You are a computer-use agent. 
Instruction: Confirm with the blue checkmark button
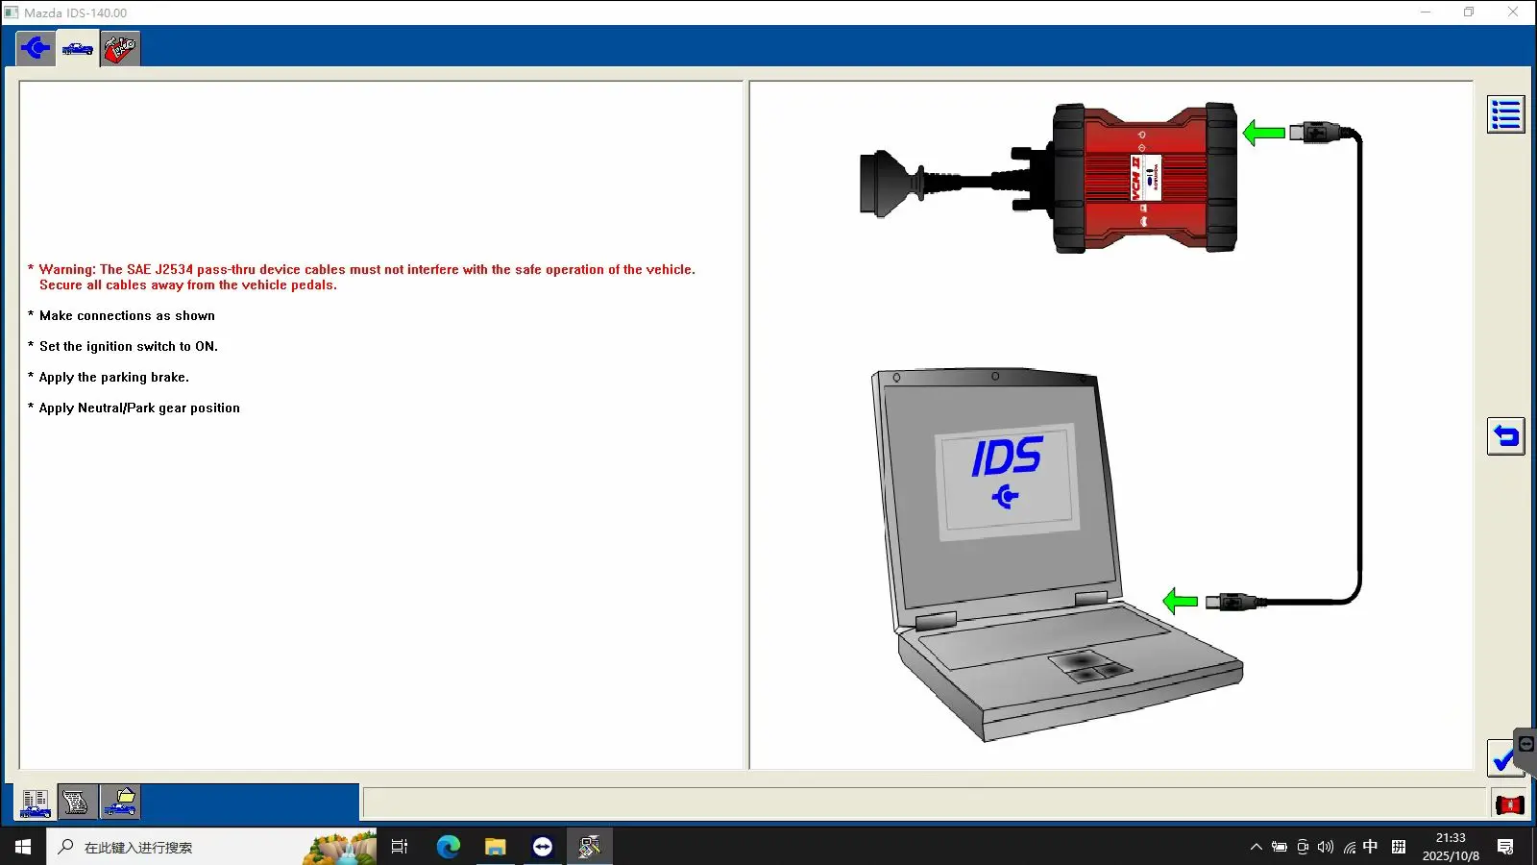pos(1502,758)
